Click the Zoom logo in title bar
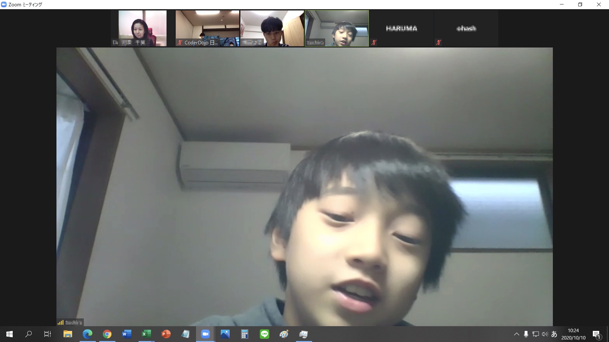609x342 pixels. tap(4, 4)
